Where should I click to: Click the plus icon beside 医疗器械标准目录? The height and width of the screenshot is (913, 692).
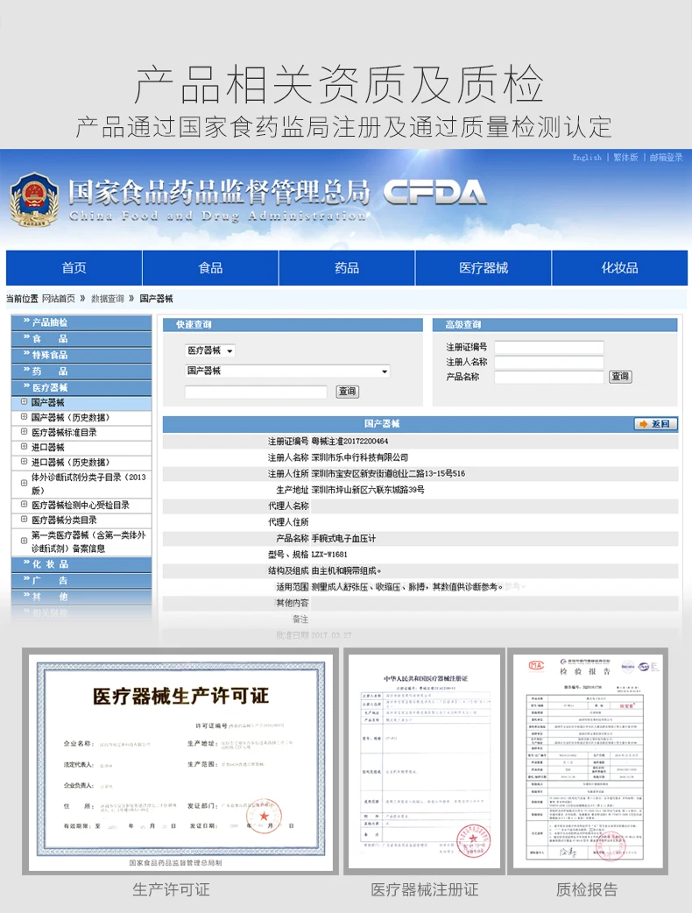(x=24, y=432)
